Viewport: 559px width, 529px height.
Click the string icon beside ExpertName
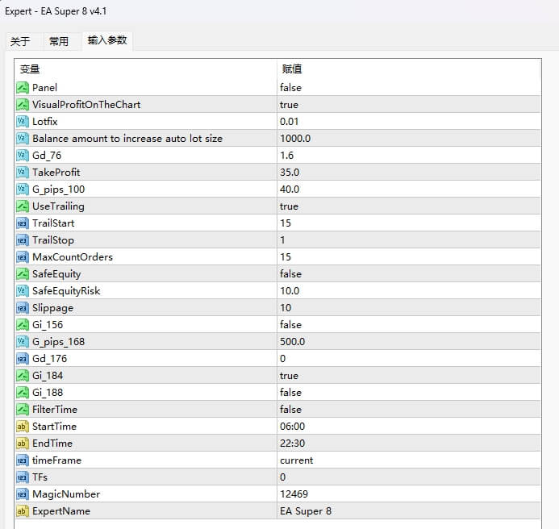[x=22, y=510]
